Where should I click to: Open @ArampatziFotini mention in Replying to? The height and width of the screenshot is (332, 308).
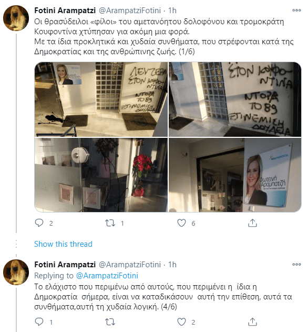click(x=107, y=276)
